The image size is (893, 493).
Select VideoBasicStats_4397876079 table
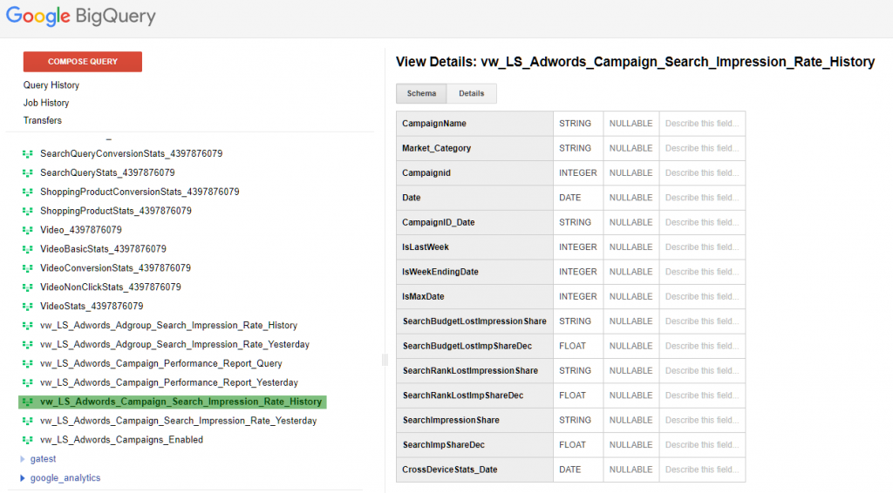click(103, 249)
